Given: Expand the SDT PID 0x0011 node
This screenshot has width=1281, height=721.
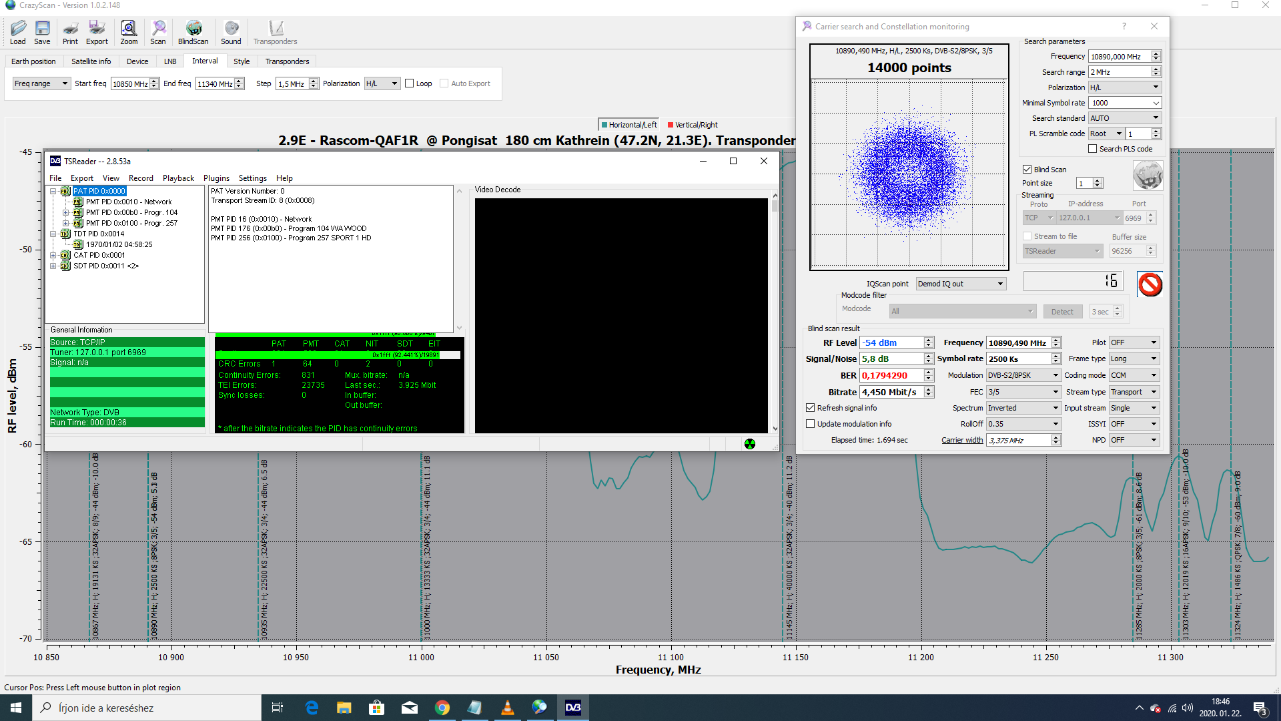Looking at the screenshot, I should tap(53, 266).
